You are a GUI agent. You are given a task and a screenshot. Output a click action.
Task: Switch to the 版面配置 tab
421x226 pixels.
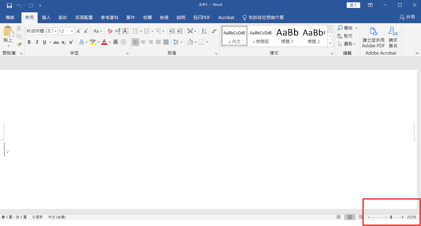[84, 18]
